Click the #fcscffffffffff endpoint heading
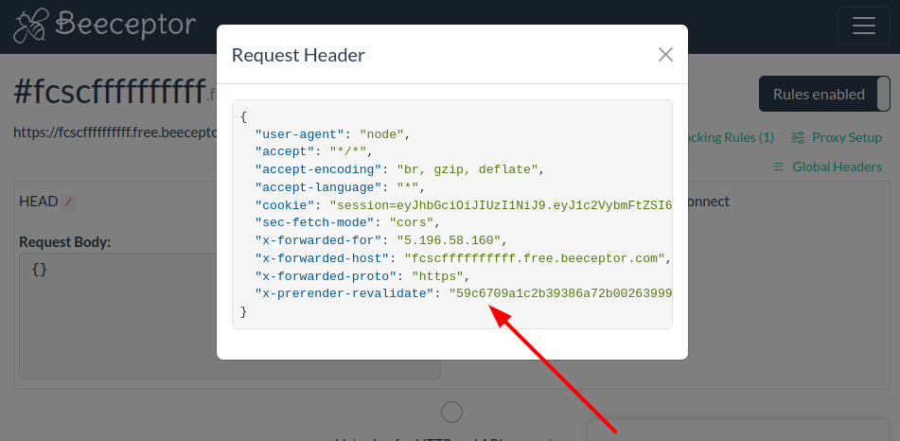 [x=109, y=92]
